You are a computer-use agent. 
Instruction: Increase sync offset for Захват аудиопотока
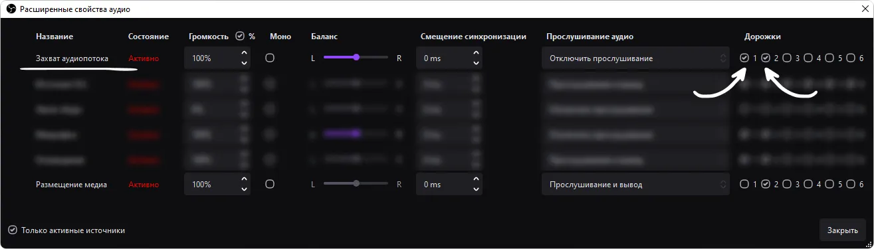pyautogui.click(x=476, y=54)
